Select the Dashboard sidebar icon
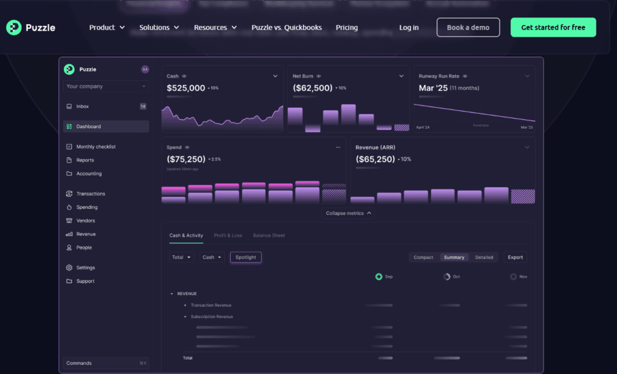This screenshot has width=617, height=374. pos(69,126)
